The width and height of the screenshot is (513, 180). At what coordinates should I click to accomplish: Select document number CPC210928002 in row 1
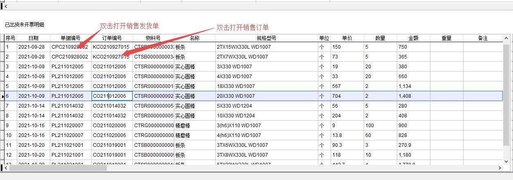[70, 47]
